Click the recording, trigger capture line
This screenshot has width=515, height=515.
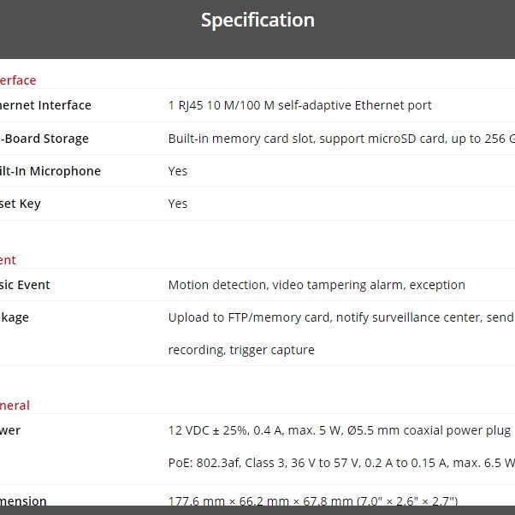[x=241, y=350]
